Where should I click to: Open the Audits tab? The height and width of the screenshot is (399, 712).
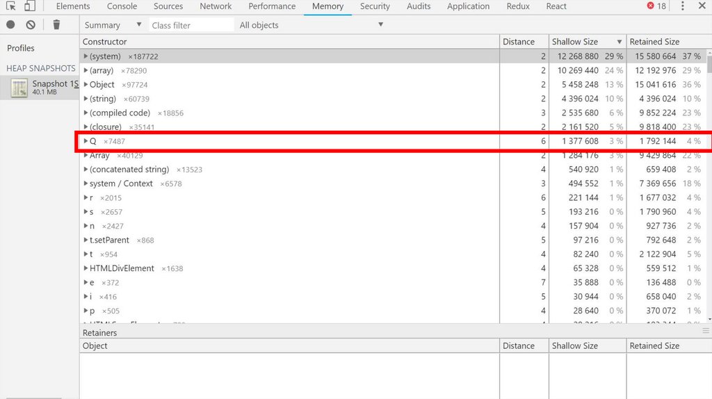(x=418, y=6)
